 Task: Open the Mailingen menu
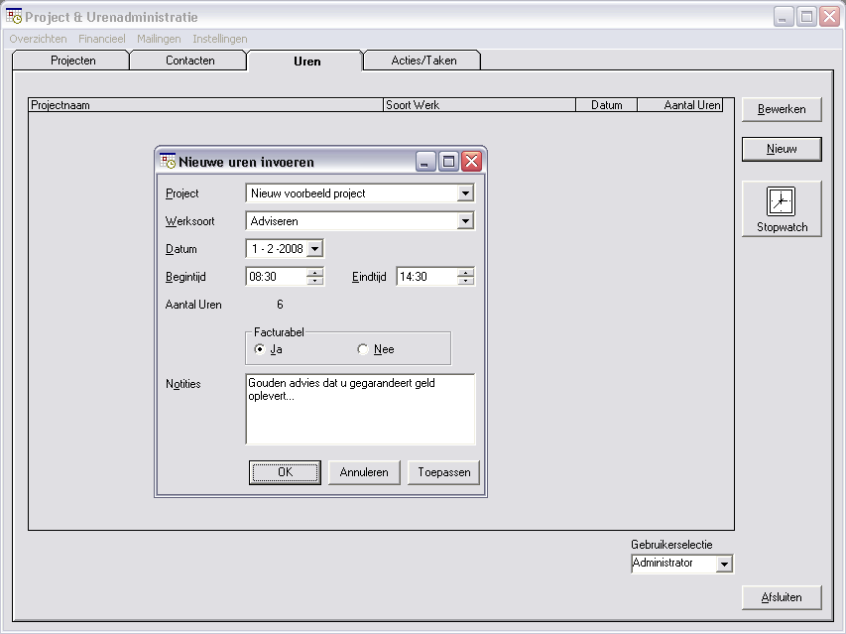click(159, 39)
